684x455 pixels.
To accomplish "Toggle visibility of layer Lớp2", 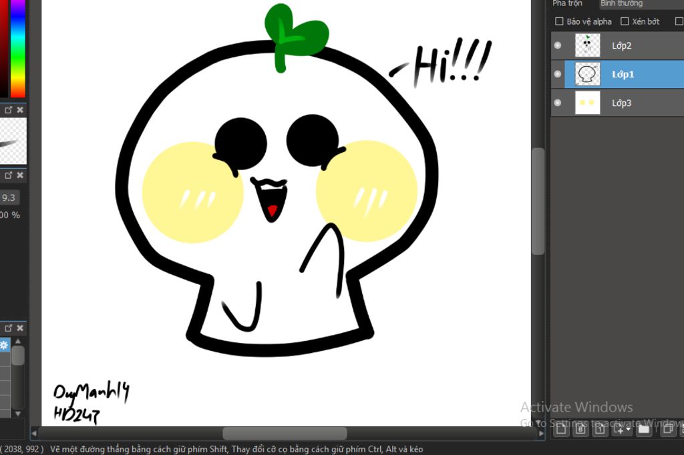I will click(558, 45).
